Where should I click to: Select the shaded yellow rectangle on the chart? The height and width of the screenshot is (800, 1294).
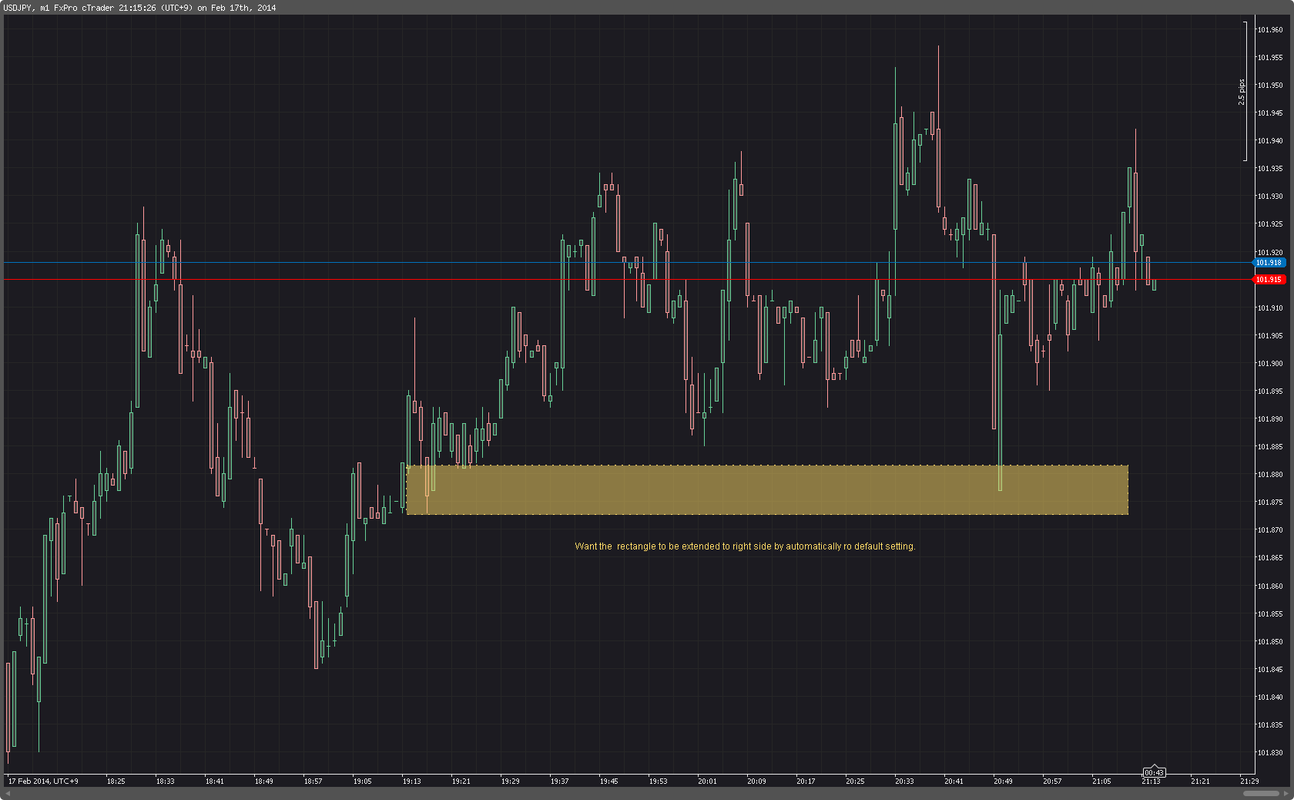pos(767,489)
